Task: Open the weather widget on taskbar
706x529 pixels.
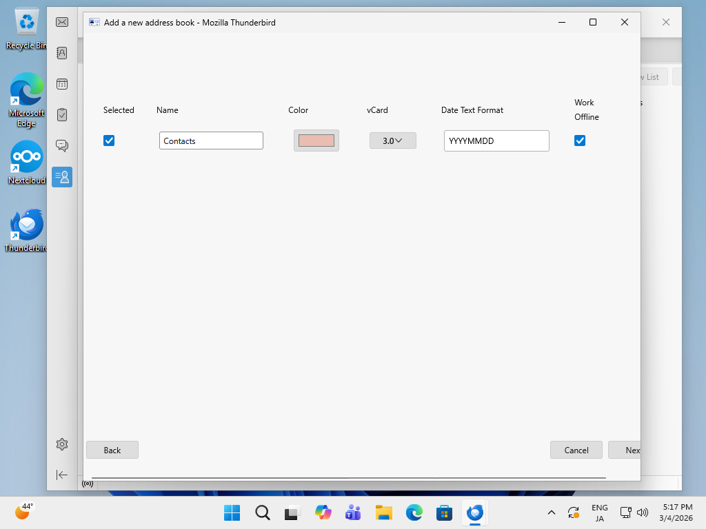Action: pos(23,511)
